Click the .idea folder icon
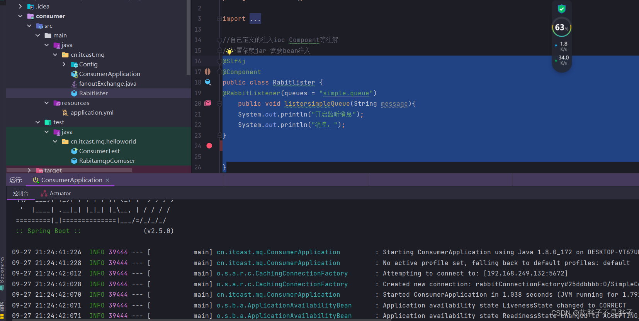The height and width of the screenshot is (321, 639). click(x=31, y=7)
